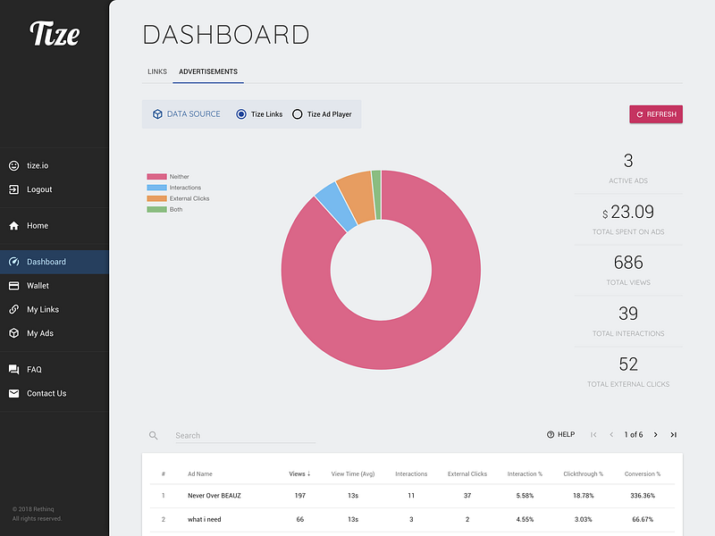Open the FAQ chat bubble icon
715x536 pixels.
click(x=14, y=370)
